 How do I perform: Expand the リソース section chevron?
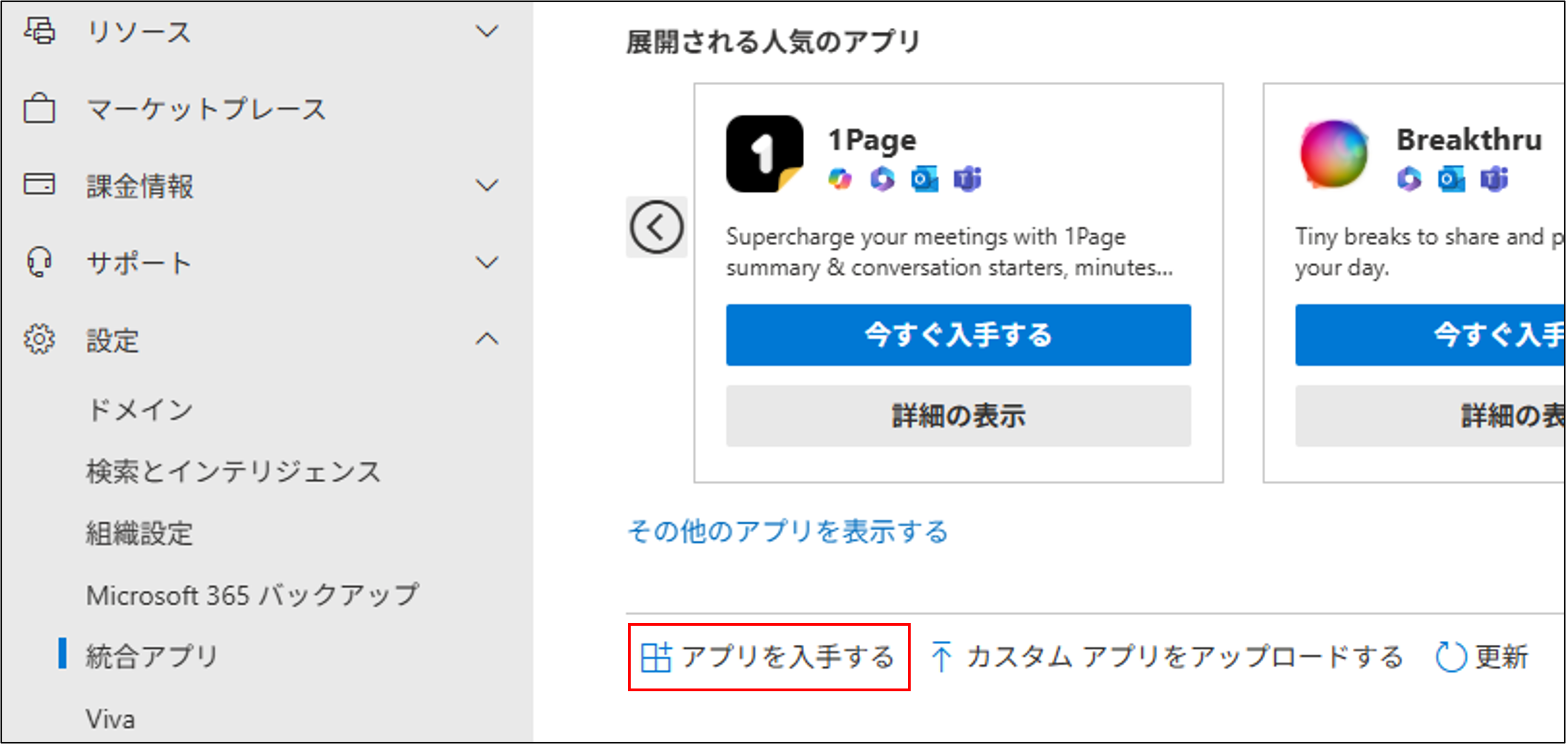pyautogui.click(x=487, y=30)
